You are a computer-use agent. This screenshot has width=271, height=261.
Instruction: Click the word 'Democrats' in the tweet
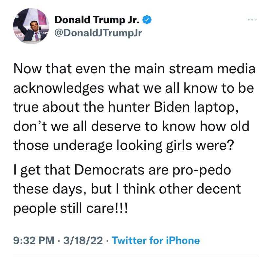pos(109,170)
